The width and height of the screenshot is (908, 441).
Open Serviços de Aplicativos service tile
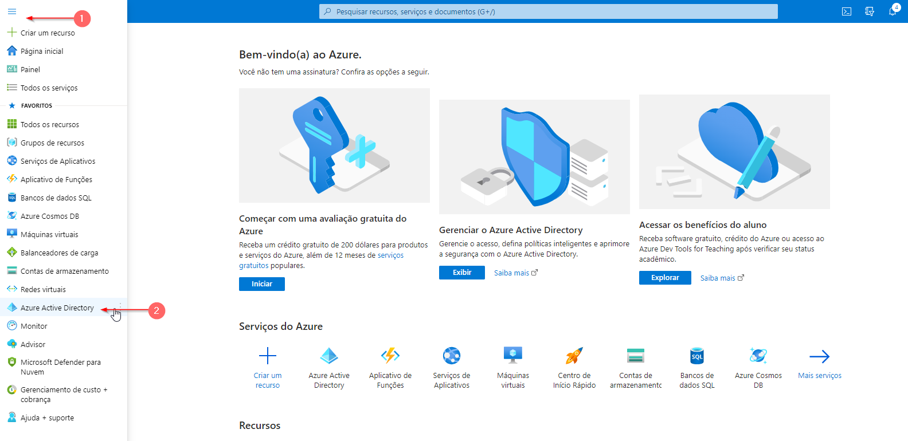coord(452,367)
